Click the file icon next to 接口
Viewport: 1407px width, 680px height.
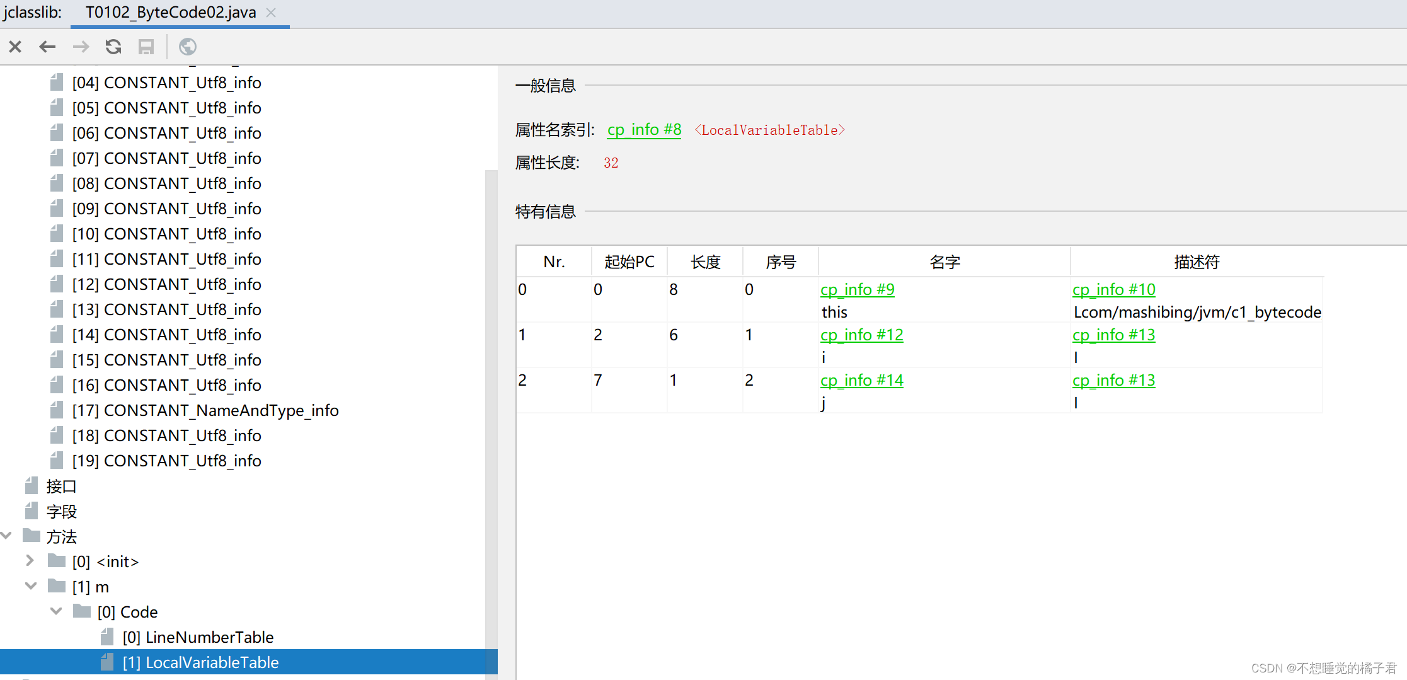pos(32,485)
